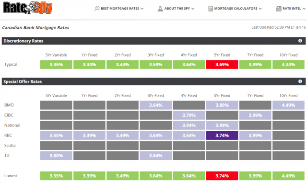Open the info icon on Special Offer Rates bar
307x183 pixels.
click(300, 81)
